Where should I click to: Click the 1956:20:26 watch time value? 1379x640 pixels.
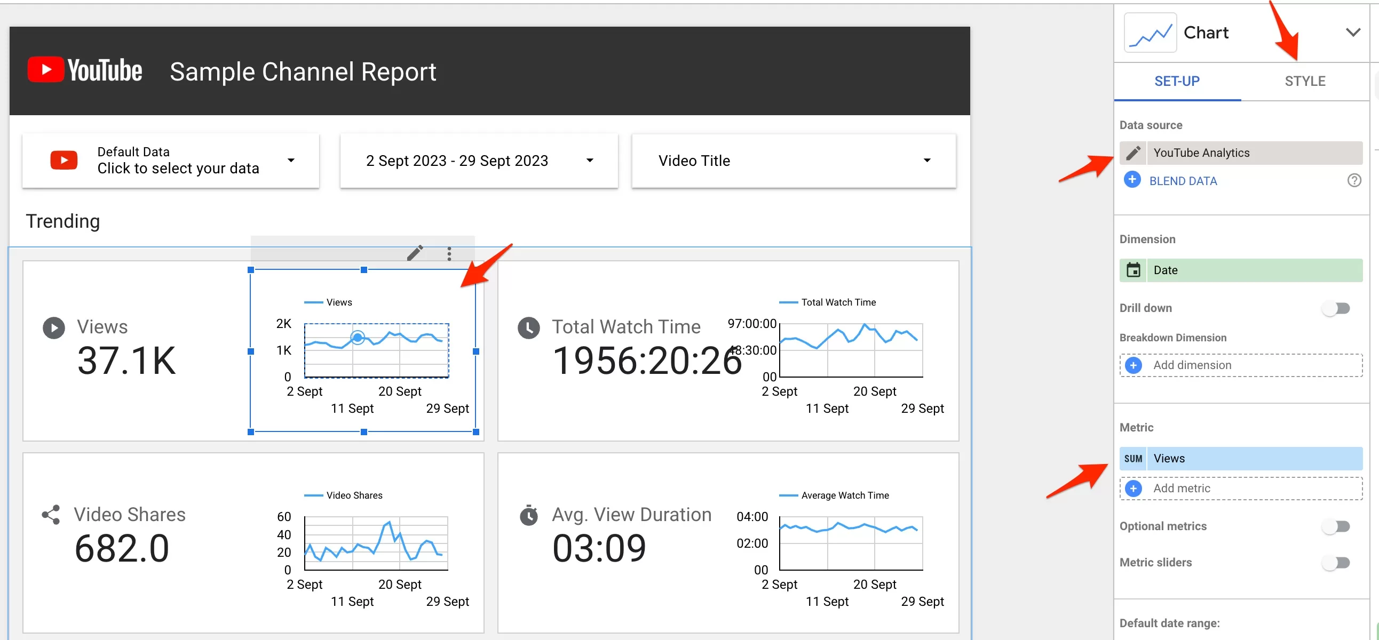[647, 361]
